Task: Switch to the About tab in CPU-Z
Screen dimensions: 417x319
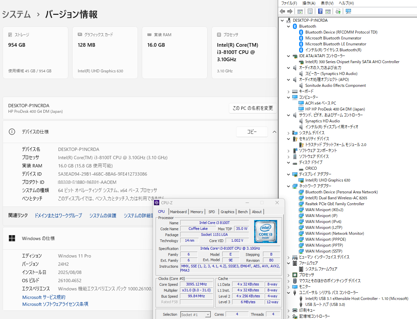Action: (x=257, y=212)
